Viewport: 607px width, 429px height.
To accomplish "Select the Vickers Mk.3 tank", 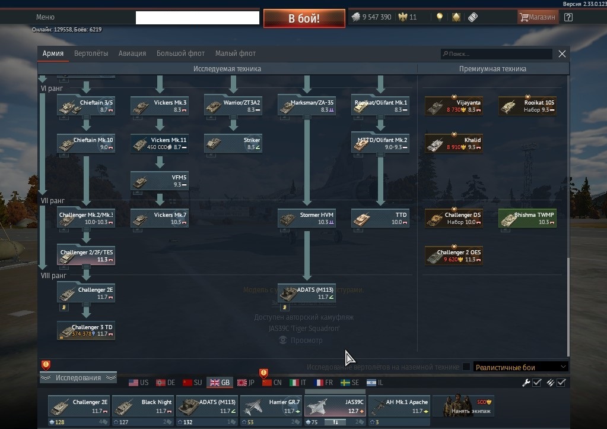I will (x=160, y=106).
